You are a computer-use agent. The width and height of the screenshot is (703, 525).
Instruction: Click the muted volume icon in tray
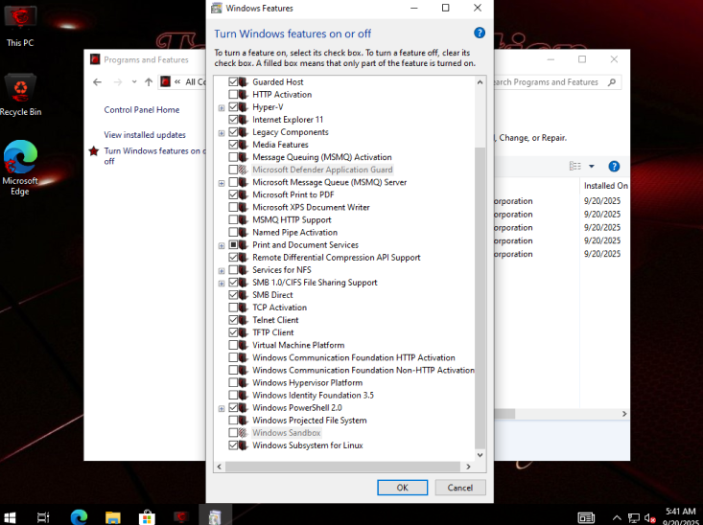[x=650, y=518]
